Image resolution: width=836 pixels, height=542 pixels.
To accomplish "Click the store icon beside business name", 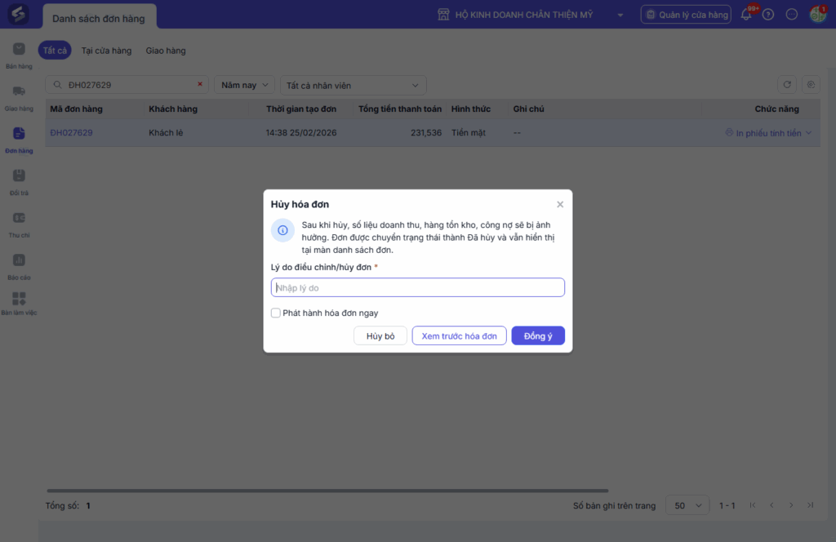I will 443,15.
